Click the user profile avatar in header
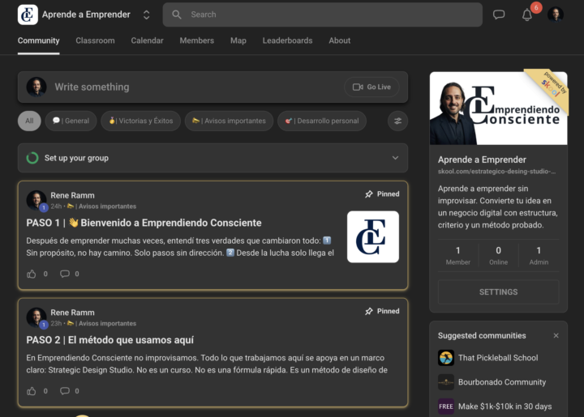The image size is (584, 417). pyautogui.click(x=556, y=15)
